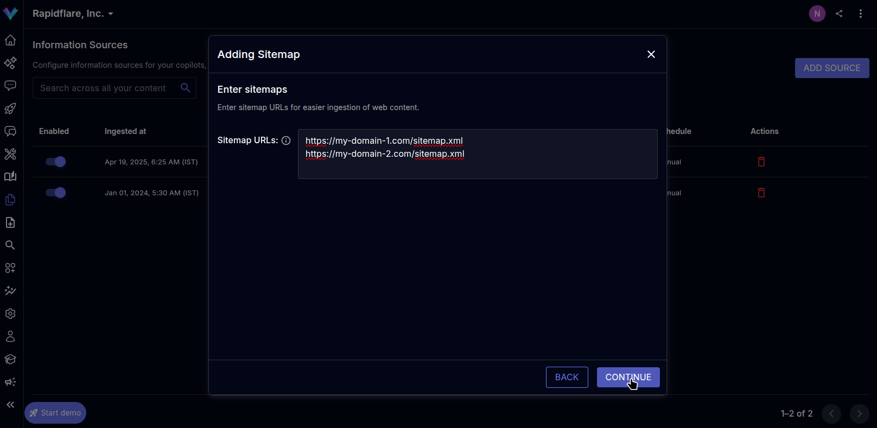Toggle the enabled switch for Apr 19 source
The height and width of the screenshot is (428, 877).
coord(56,162)
